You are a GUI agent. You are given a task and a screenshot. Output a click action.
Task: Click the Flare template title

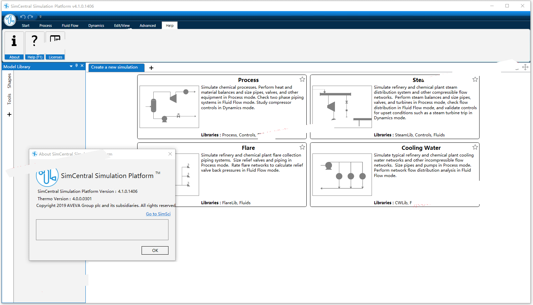pyautogui.click(x=248, y=148)
